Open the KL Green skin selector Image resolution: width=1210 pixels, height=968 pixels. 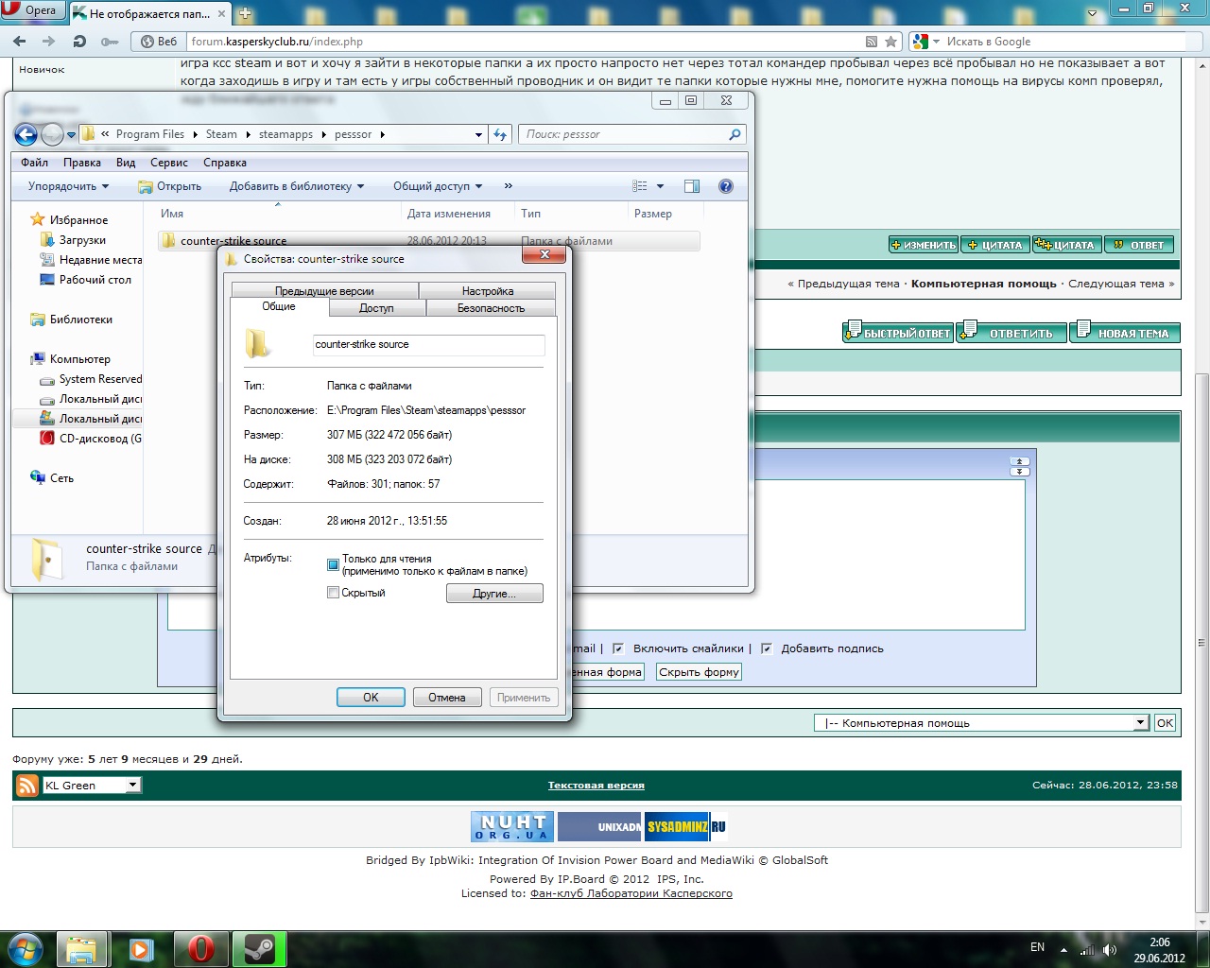(x=91, y=785)
